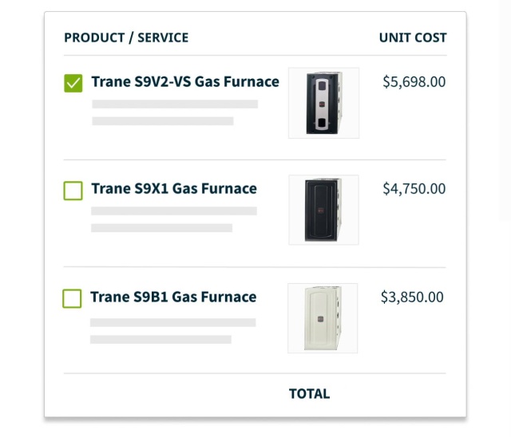This screenshot has width=511, height=437.
Task: Select the $5,698.00 unit cost
Action: coord(414,82)
